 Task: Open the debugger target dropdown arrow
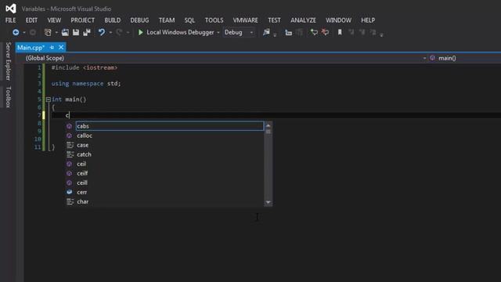[218, 33]
